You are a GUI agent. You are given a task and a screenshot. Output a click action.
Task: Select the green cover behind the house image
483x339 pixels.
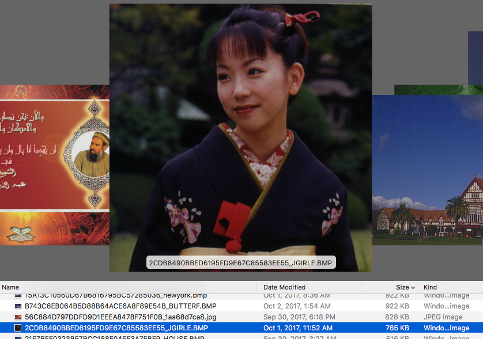point(438,90)
